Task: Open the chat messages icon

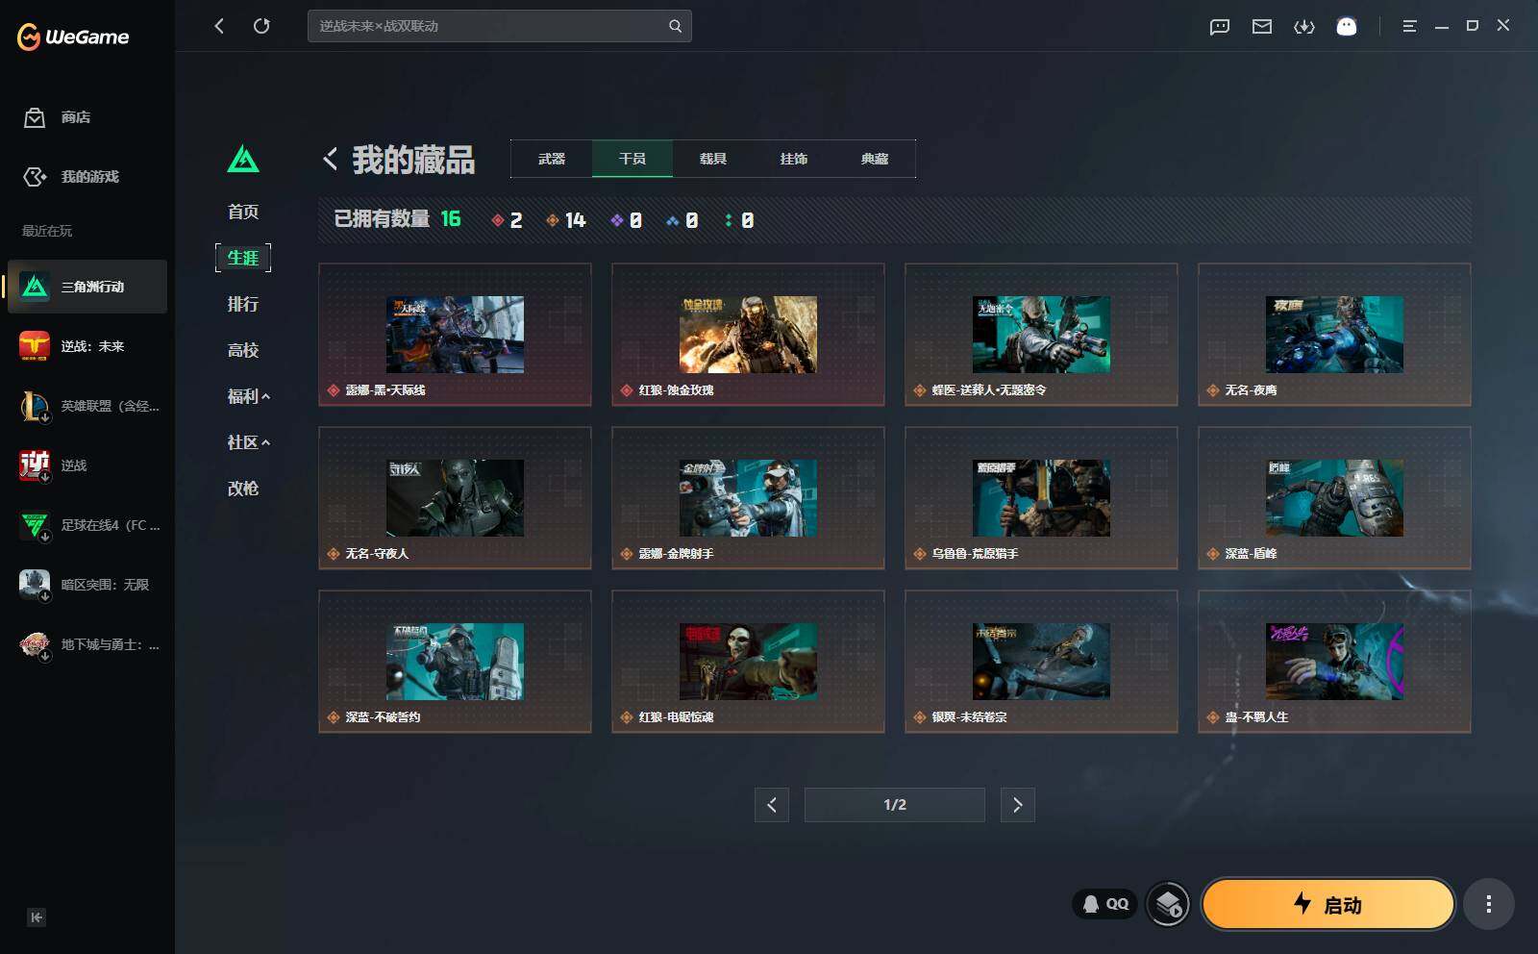Action: [x=1220, y=27]
